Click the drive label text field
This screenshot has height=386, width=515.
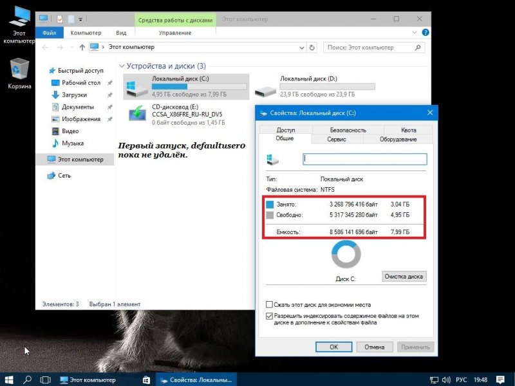point(365,159)
